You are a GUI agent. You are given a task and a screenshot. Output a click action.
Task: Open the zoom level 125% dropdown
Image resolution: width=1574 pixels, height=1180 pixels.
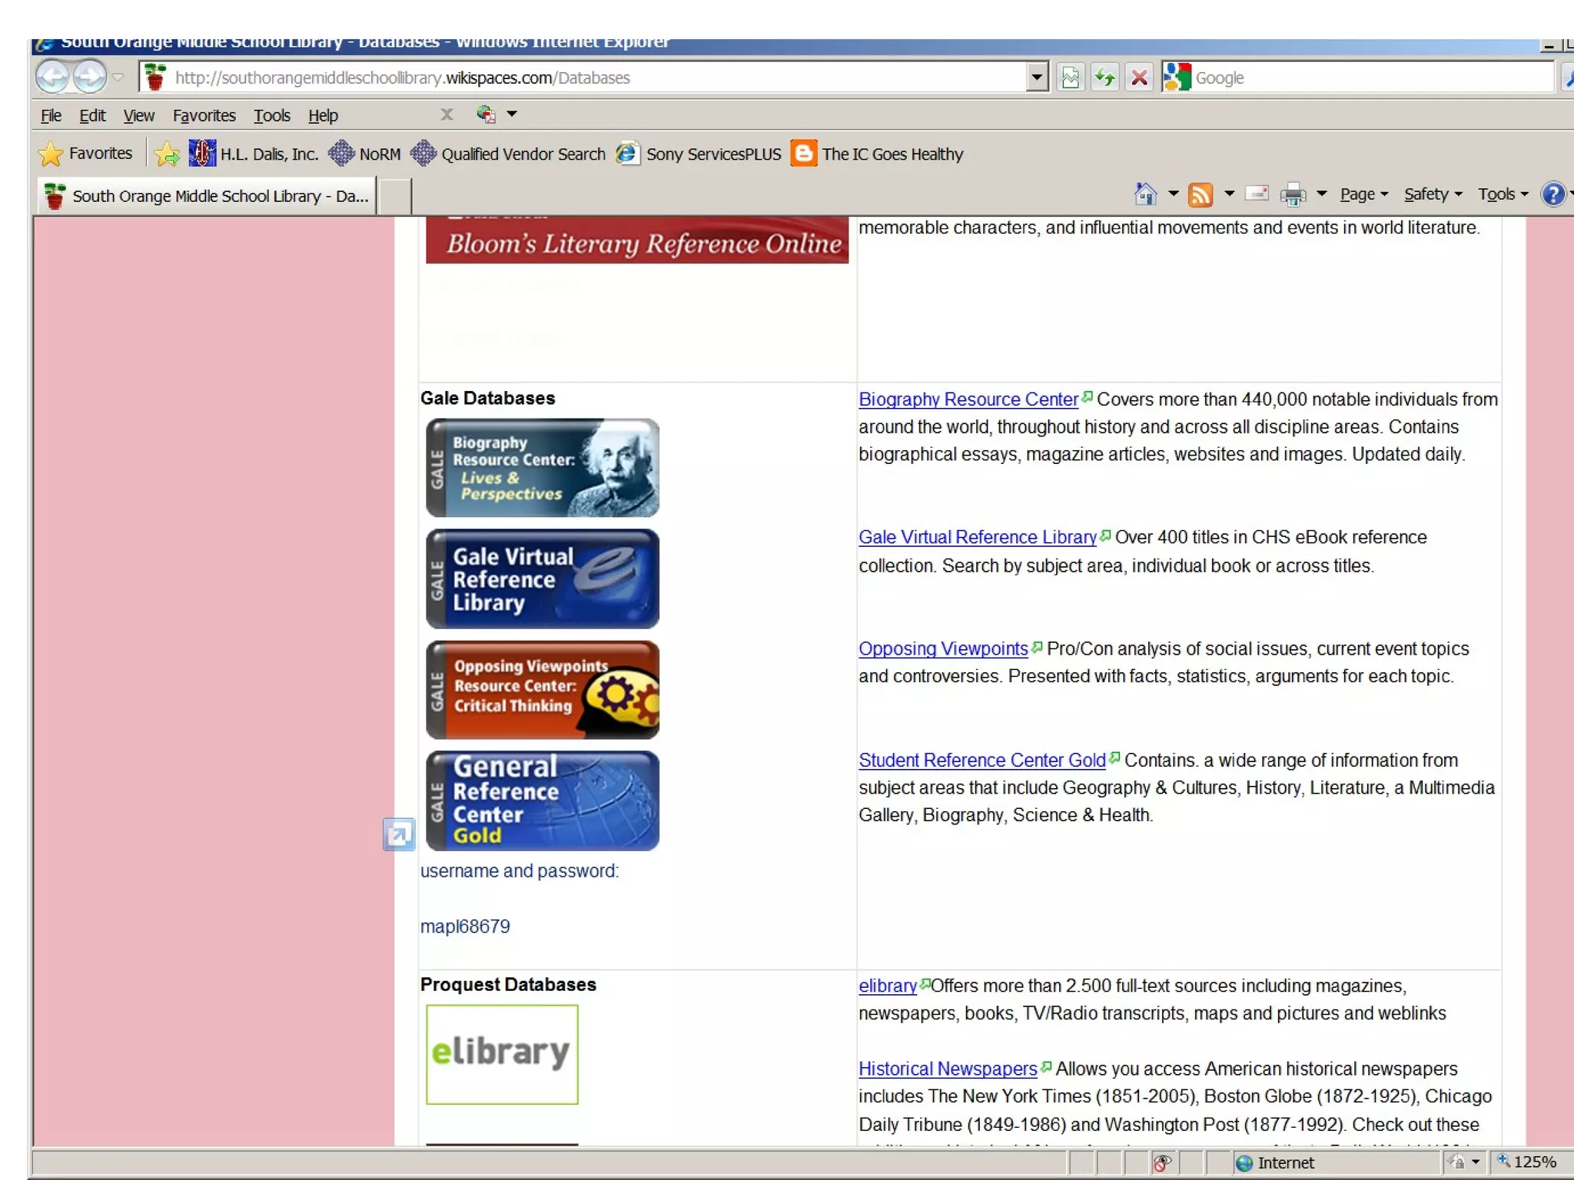pyautogui.click(x=1532, y=1162)
